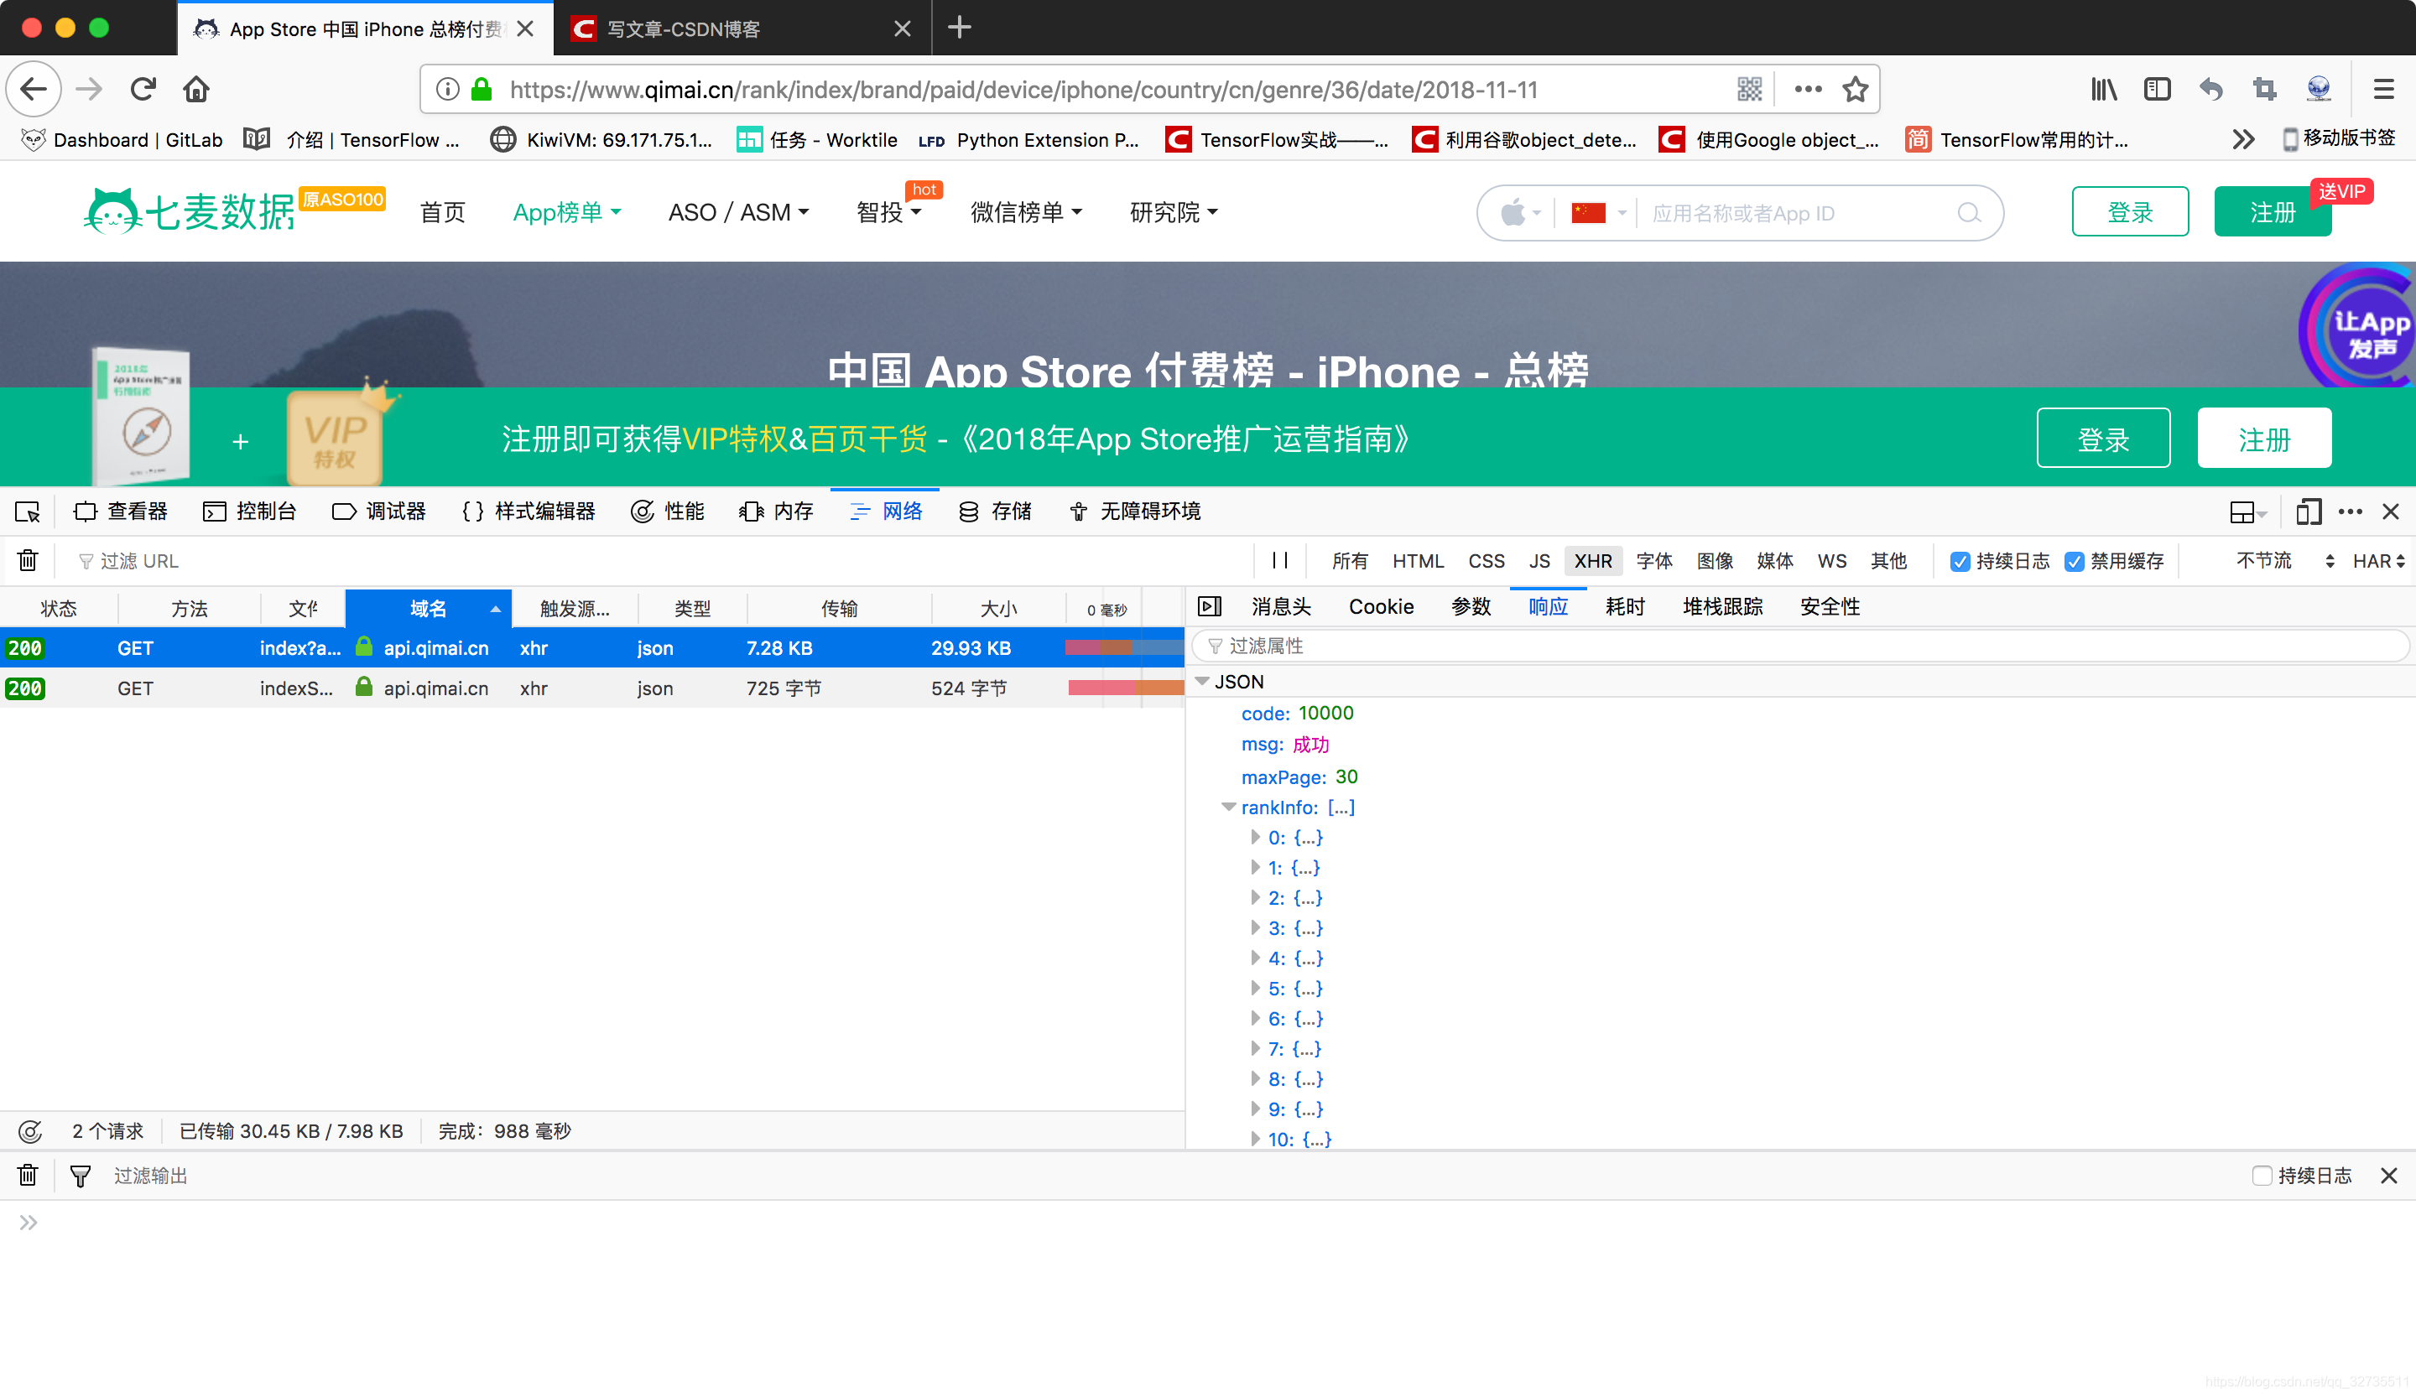2416x1397 pixels.
Task: Toggle CSS request filter
Action: point(1486,562)
